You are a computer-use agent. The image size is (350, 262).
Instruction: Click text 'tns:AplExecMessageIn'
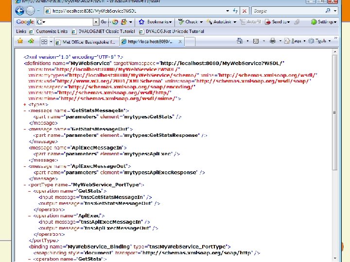[111, 222]
